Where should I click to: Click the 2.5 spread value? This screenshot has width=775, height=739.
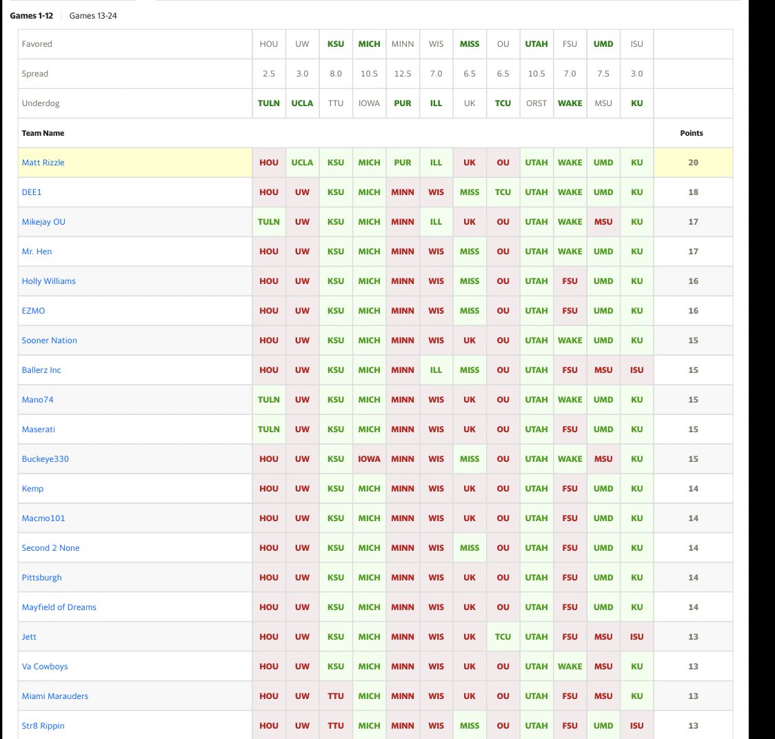pyautogui.click(x=269, y=74)
